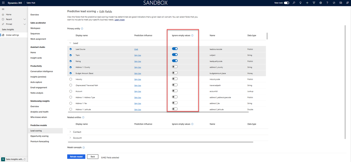Open High prediction influence link for Lead Source
This screenshot has height=162, width=351.
coord(136,49)
